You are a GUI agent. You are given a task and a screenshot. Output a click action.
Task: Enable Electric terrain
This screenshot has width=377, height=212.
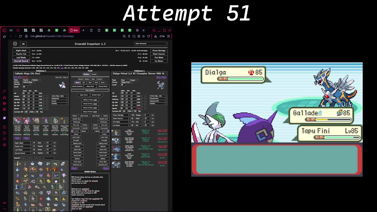point(80,79)
